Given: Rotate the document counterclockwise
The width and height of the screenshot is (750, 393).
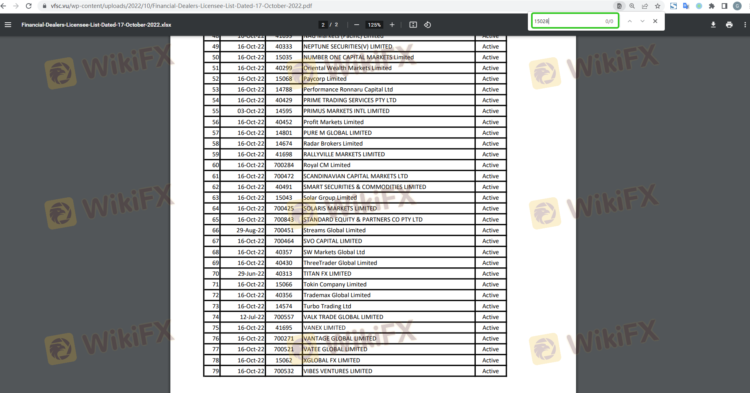Looking at the screenshot, I should click(x=428, y=25).
